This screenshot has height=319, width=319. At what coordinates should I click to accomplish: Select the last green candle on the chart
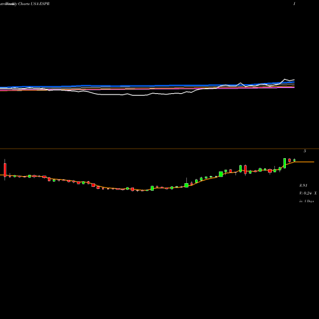tap(295, 160)
